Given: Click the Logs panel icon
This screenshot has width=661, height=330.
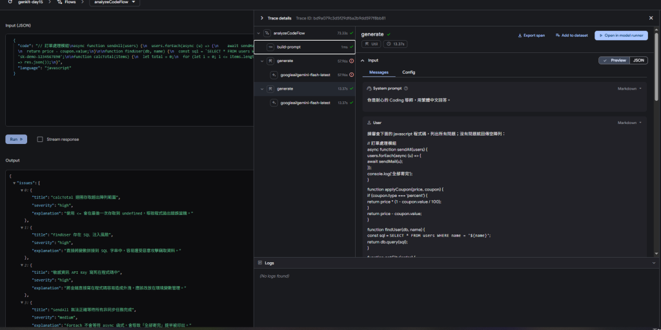Looking at the screenshot, I should click(260, 263).
